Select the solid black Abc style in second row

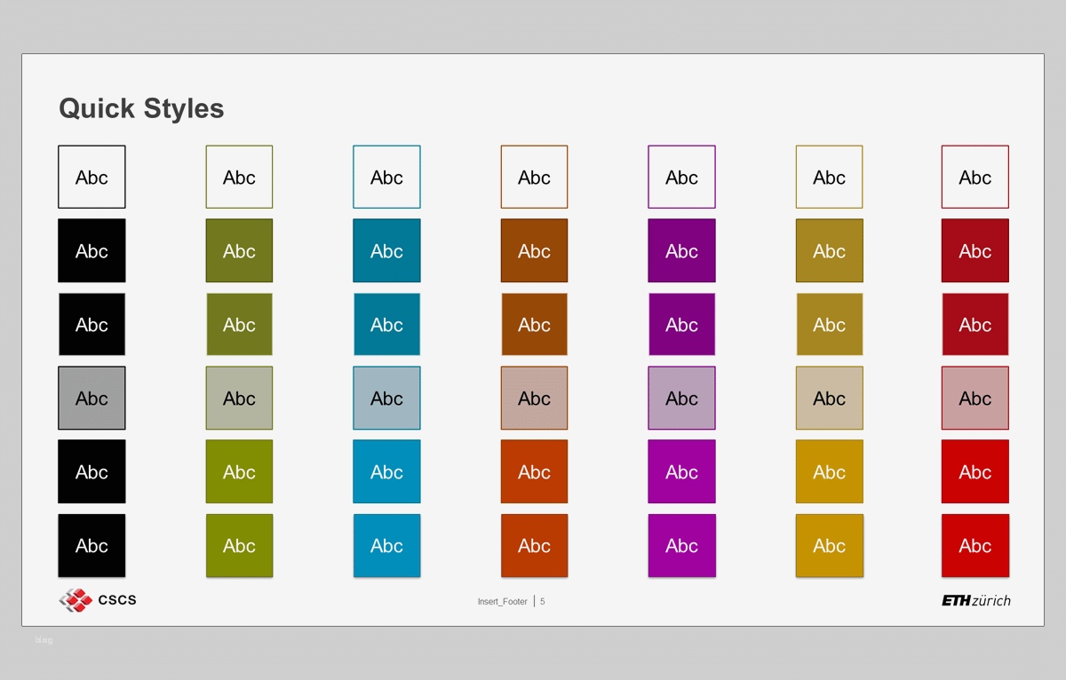coord(91,250)
